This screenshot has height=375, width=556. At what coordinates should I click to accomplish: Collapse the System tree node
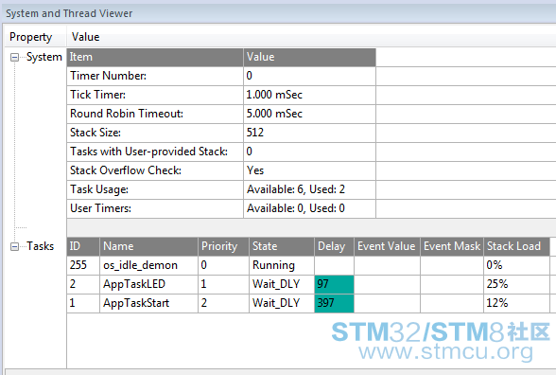(14, 57)
